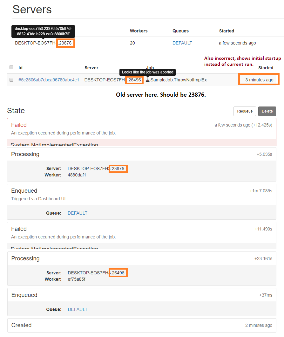Viewport: 284px width, 337px height.
Task: Click the Requeue button
Action: 245,111
